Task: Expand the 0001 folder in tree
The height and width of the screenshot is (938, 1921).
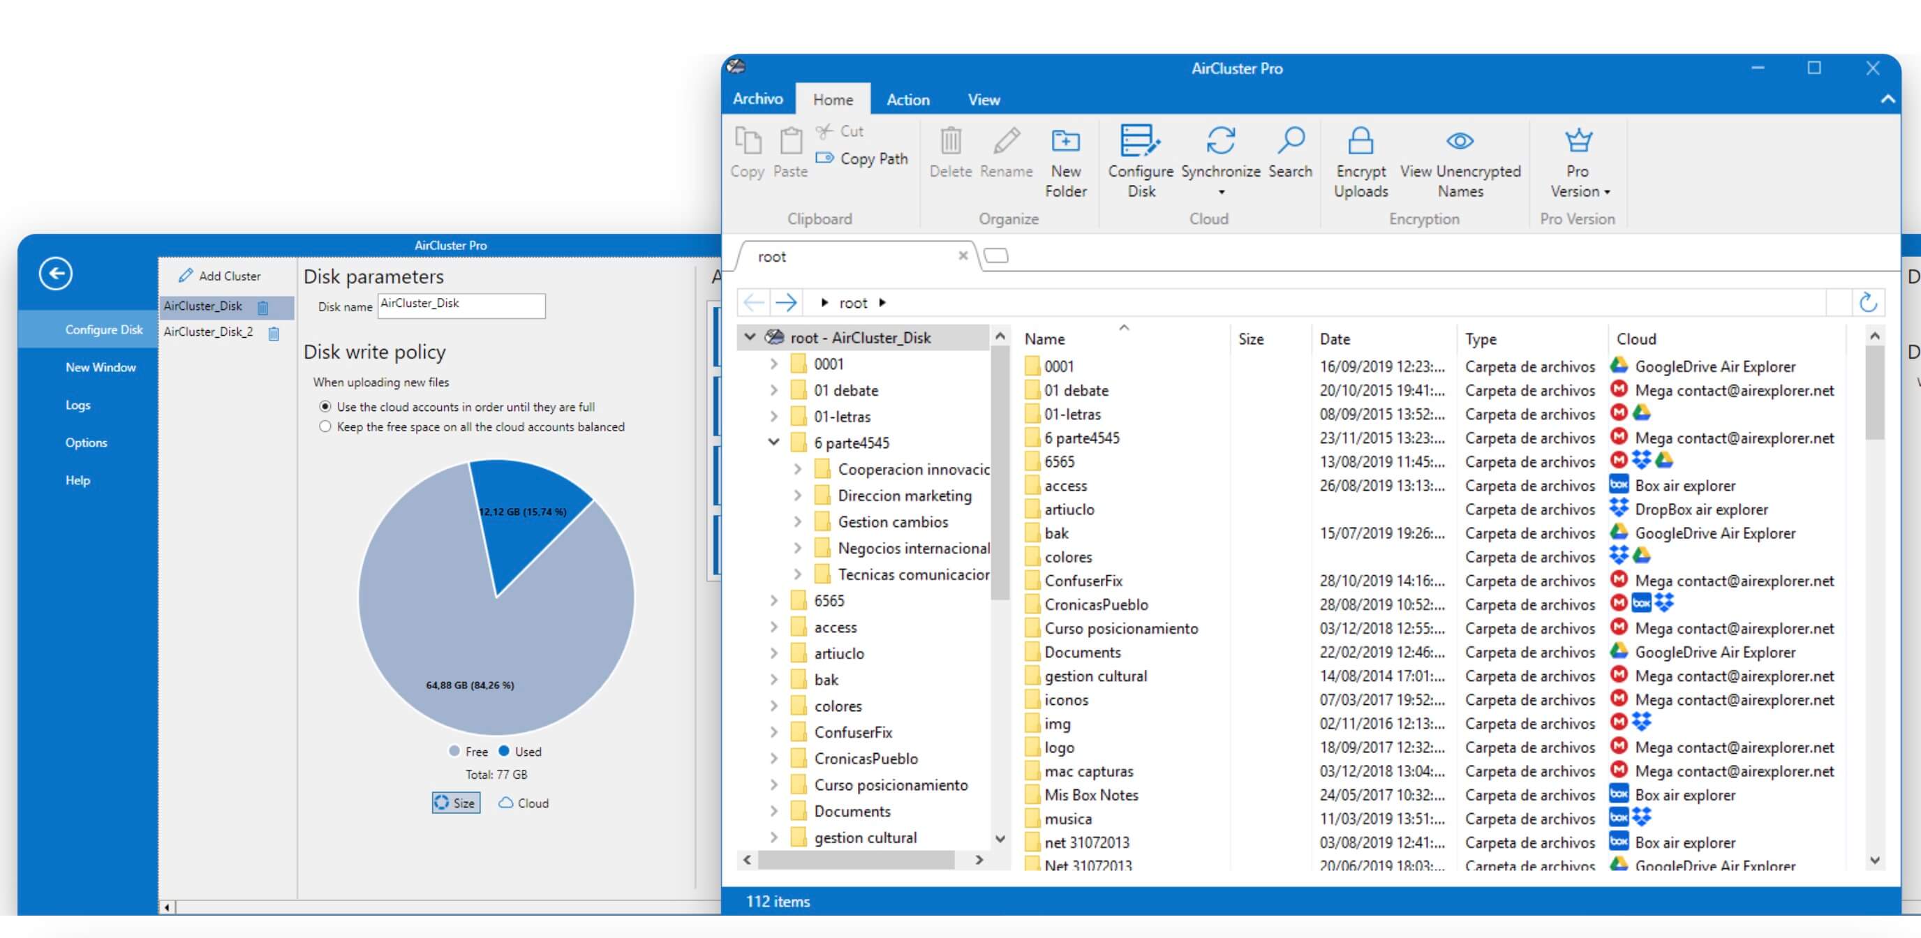Action: [773, 364]
